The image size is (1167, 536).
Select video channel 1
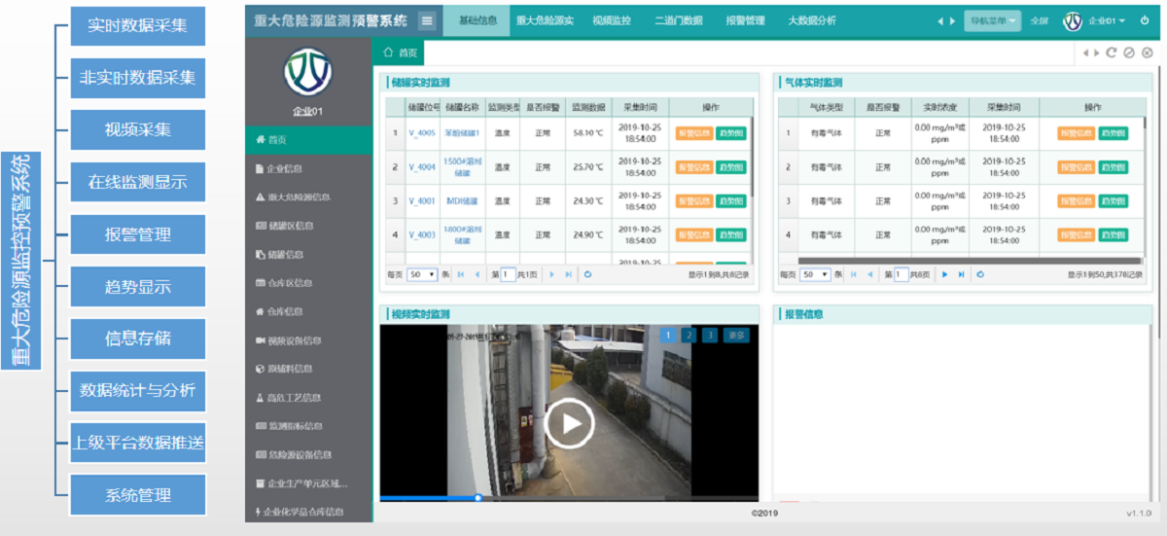point(668,335)
